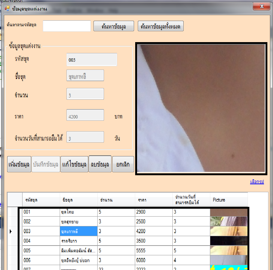This screenshot has width=273, height=270.
Task: Click the ราตรียาว name cell
Action: 79,241
